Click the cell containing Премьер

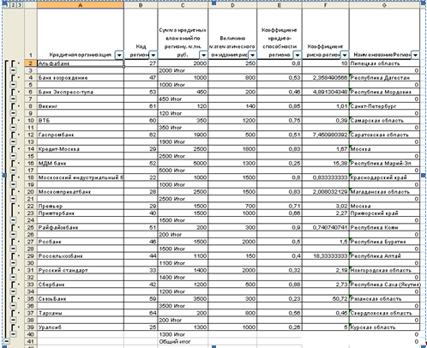point(81,206)
